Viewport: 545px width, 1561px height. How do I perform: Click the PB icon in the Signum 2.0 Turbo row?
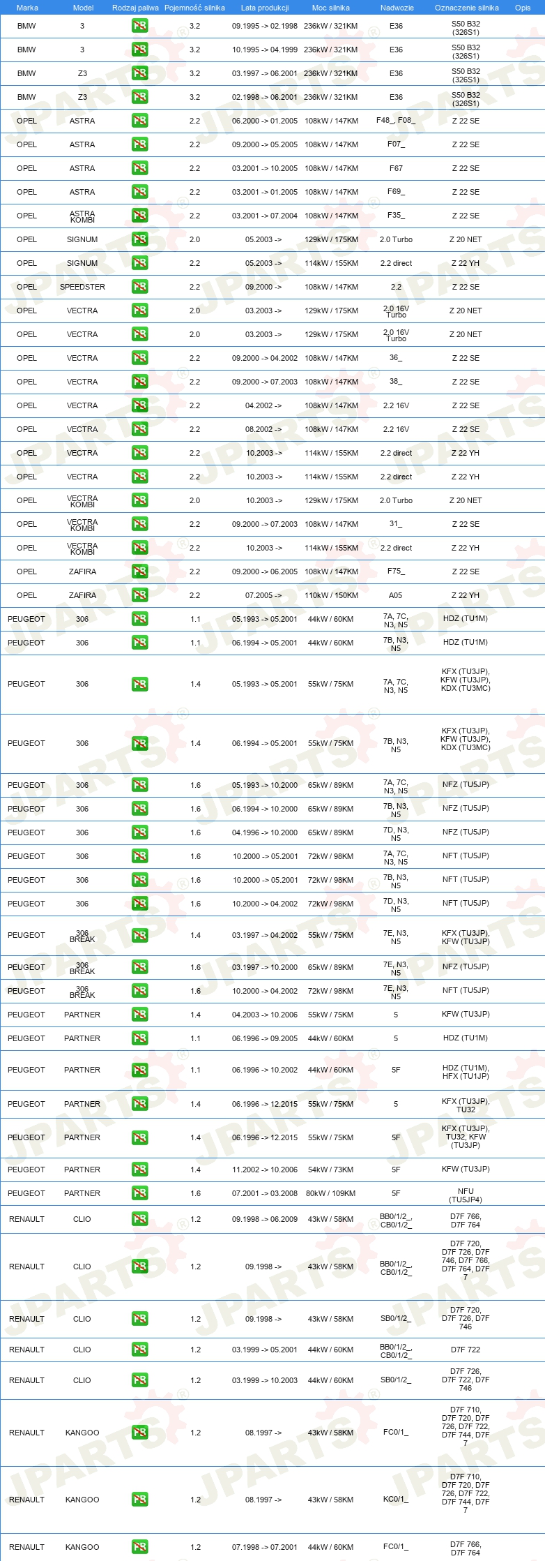(x=139, y=239)
